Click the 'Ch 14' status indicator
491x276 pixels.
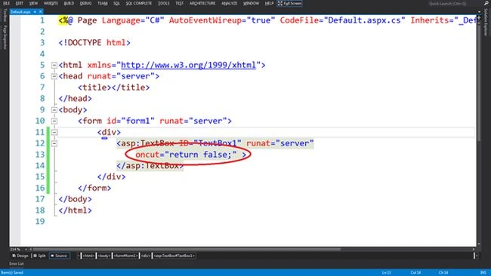(443, 272)
